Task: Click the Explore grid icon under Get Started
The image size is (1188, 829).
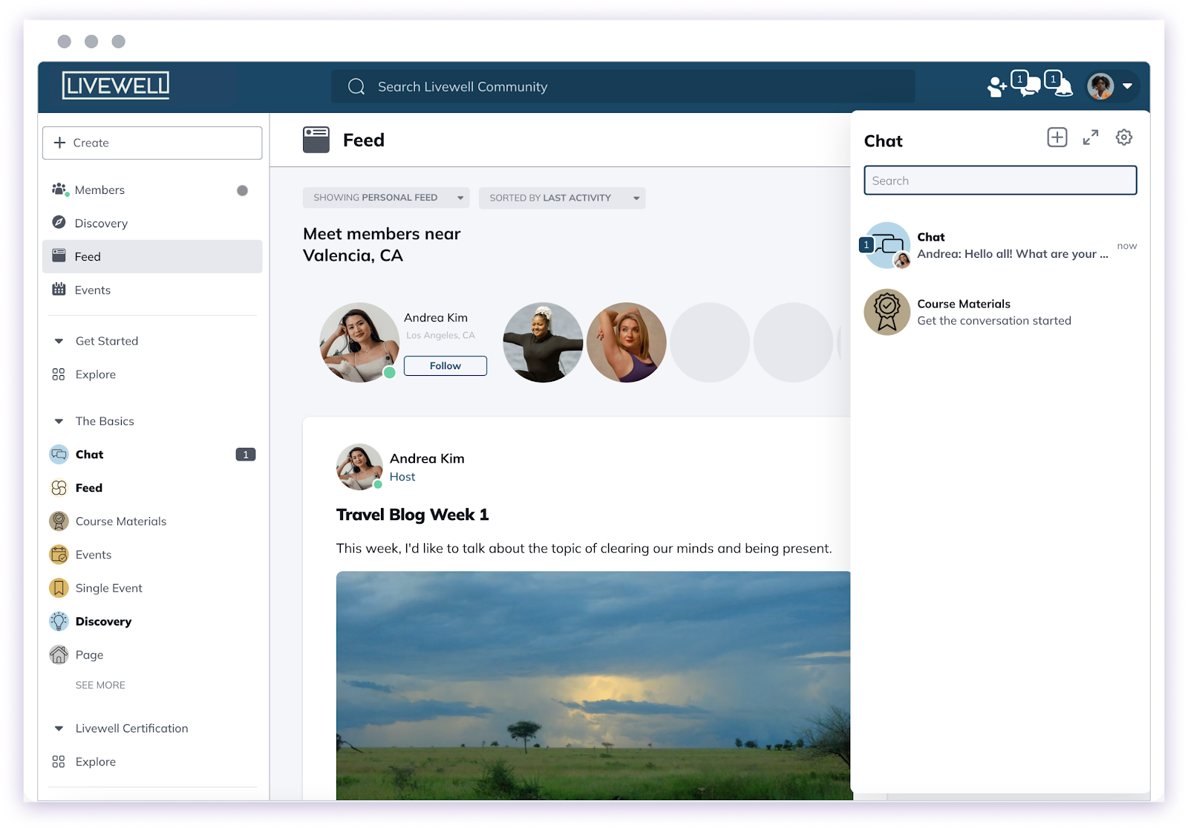Action: tap(59, 374)
